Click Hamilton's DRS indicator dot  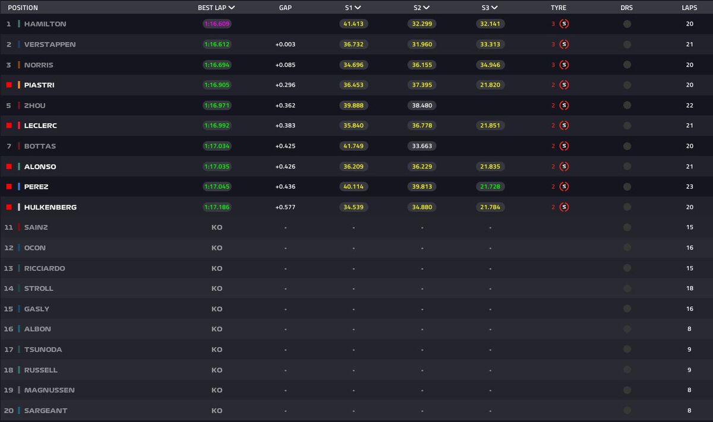click(x=627, y=24)
